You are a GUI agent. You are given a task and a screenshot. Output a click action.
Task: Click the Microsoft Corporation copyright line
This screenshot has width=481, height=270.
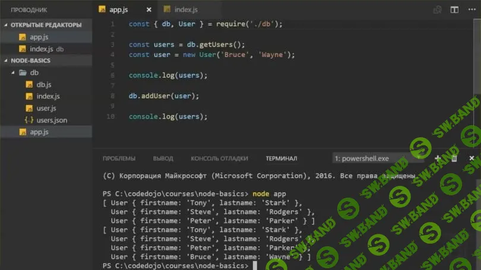pos(259,176)
